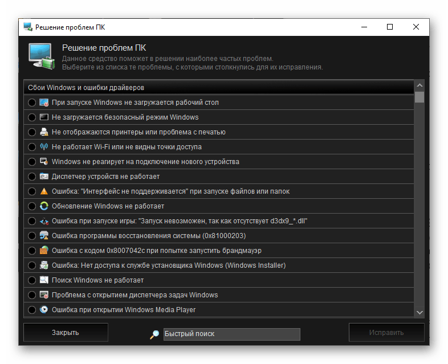The height and width of the screenshot is (364, 448).
Task: Select radio for firewall error 0x8007042c
Action: pyautogui.click(x=32, y=251)
